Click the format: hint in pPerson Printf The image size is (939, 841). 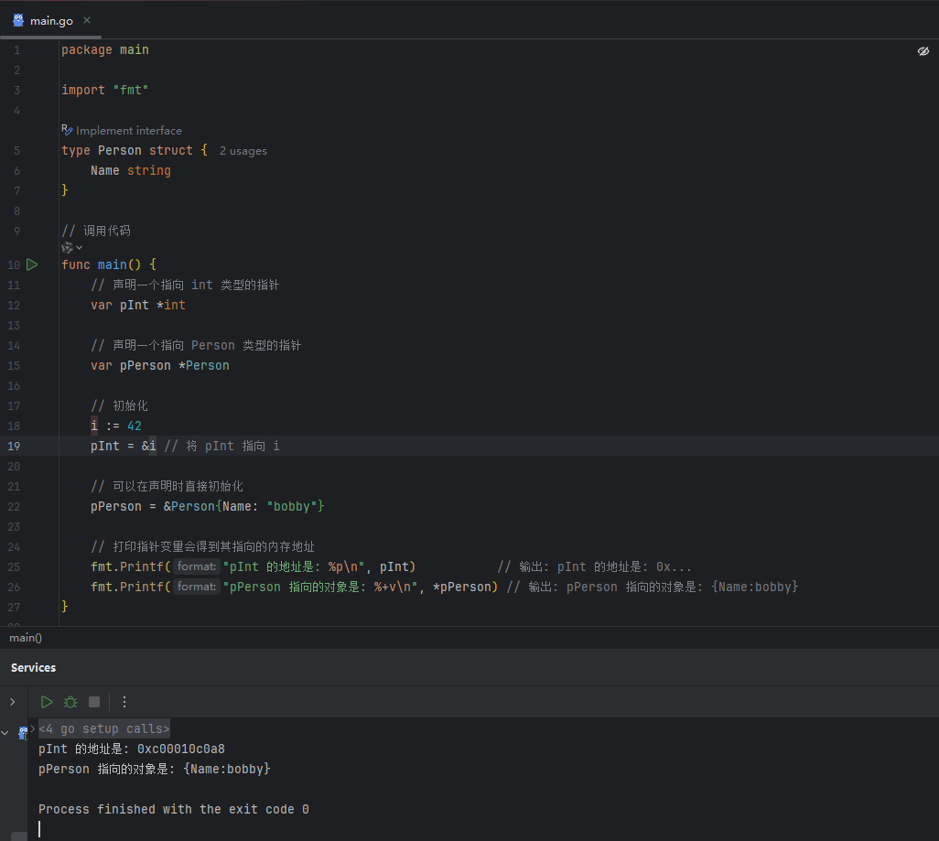[x=197, y=587]
